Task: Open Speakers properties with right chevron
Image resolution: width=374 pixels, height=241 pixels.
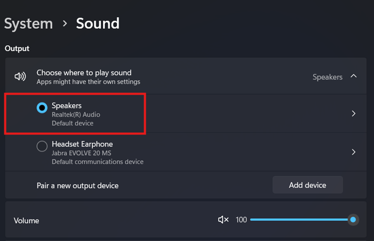Action: (x=353, y=114)
